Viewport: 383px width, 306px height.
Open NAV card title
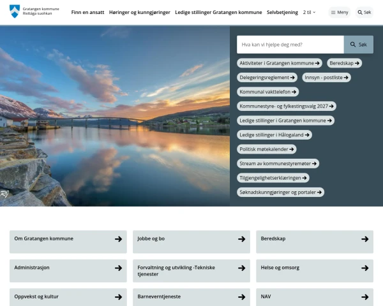click(x=266, y=296)
